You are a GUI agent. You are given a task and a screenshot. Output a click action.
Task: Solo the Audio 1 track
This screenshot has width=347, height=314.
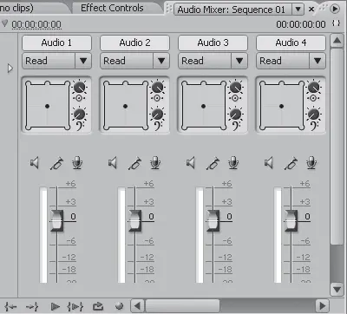pyautogui.click(x=56, y=163)
